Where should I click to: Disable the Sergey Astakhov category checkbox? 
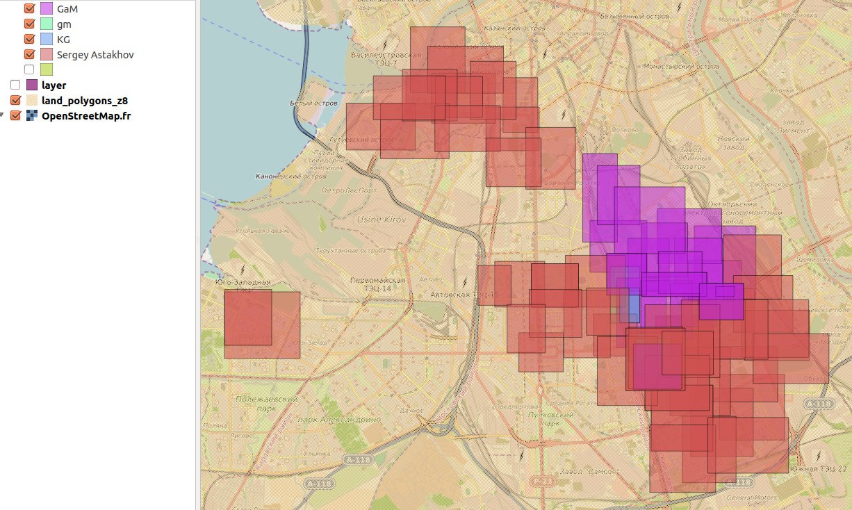[29, 54]
